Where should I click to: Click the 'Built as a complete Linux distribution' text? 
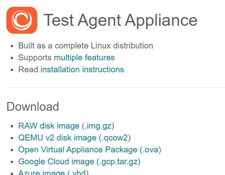(x=86, y=46)
